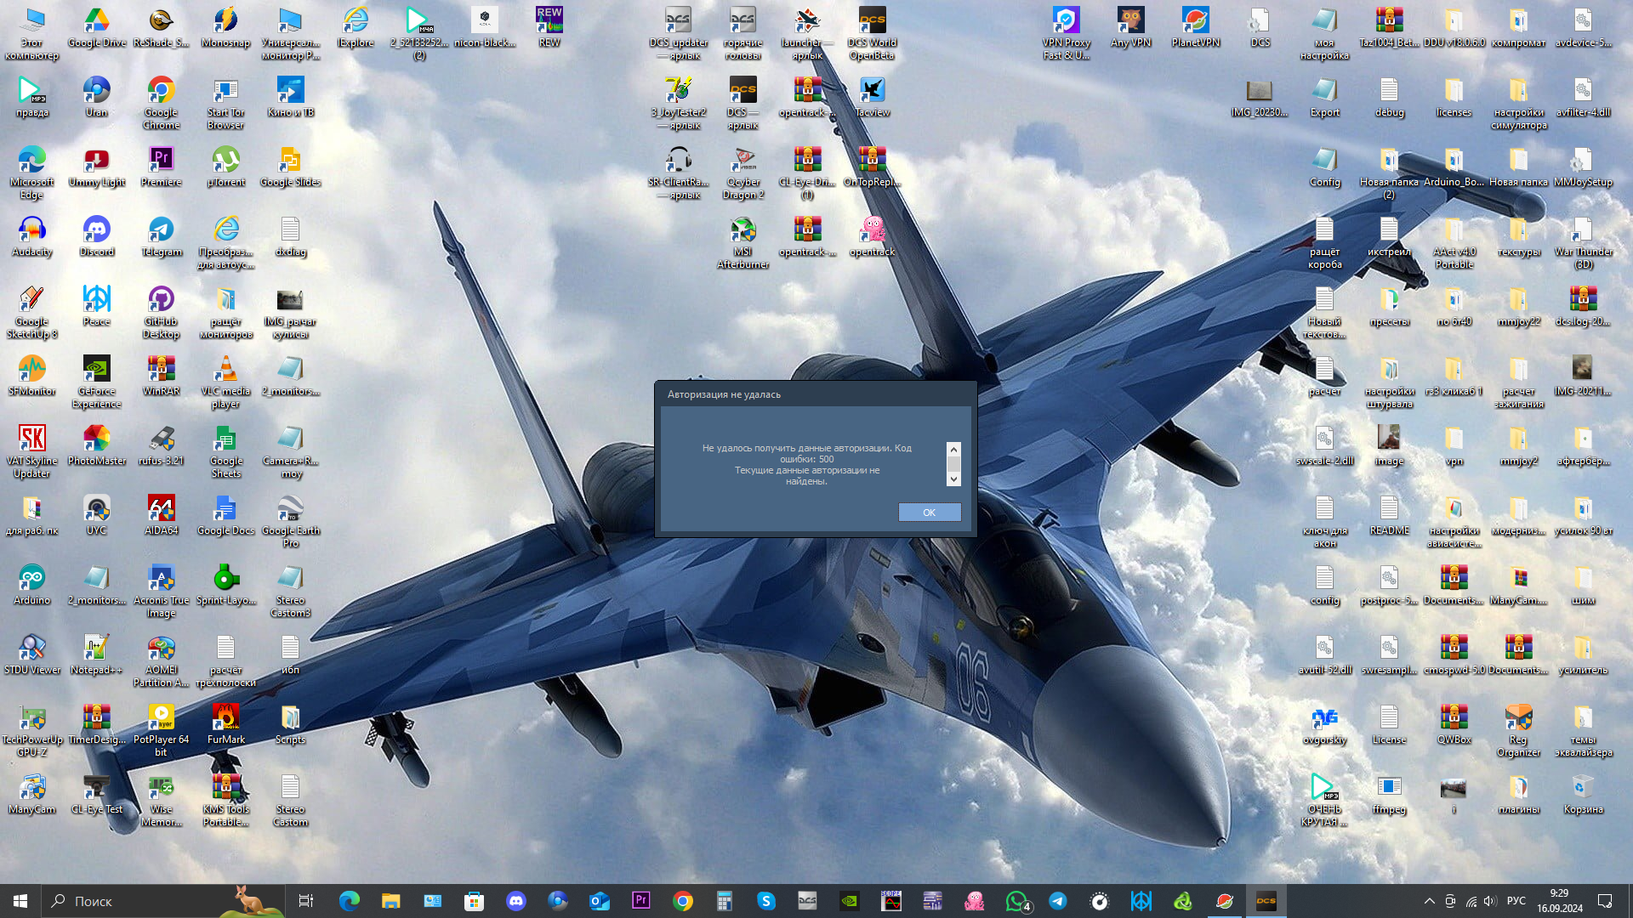Click the dialog scrollbar up arrow
Screen dimensions: 1633x918
click(x=953, y=449)
